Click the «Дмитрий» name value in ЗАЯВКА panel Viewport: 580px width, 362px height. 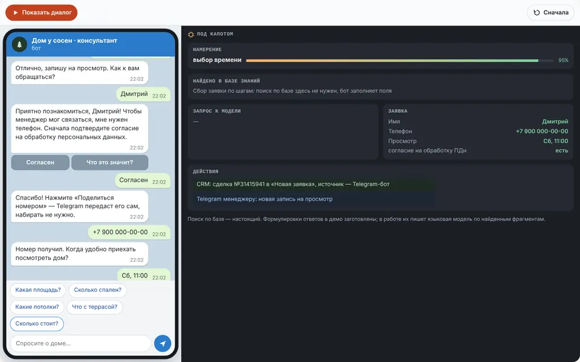pos(555,121)
